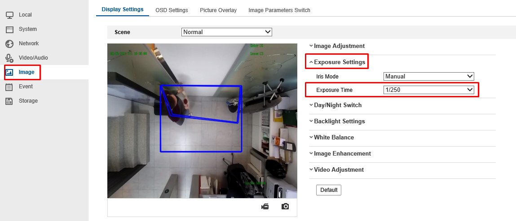Capture a snapshot with the camera icon

tap(285, 207)
